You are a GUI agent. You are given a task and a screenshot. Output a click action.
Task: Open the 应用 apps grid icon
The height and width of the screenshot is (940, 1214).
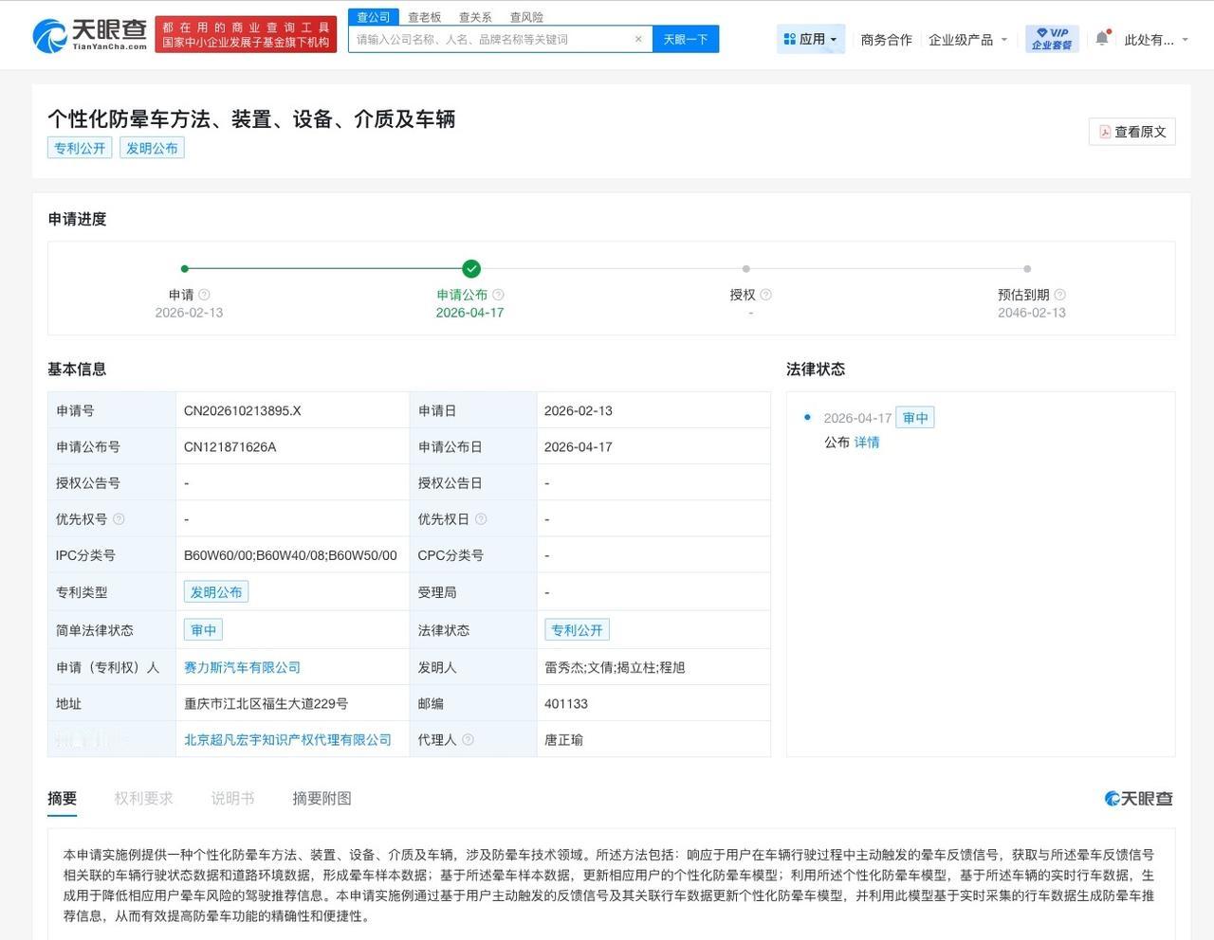click(x=791, y=38)
